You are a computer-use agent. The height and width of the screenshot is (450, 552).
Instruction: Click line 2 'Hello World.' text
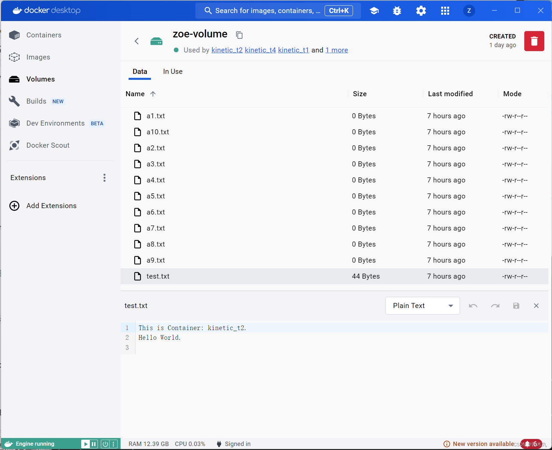pyautogui.click(x=160, y=337)
